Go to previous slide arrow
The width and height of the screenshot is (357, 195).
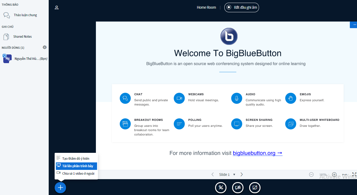tap(213, 174)
